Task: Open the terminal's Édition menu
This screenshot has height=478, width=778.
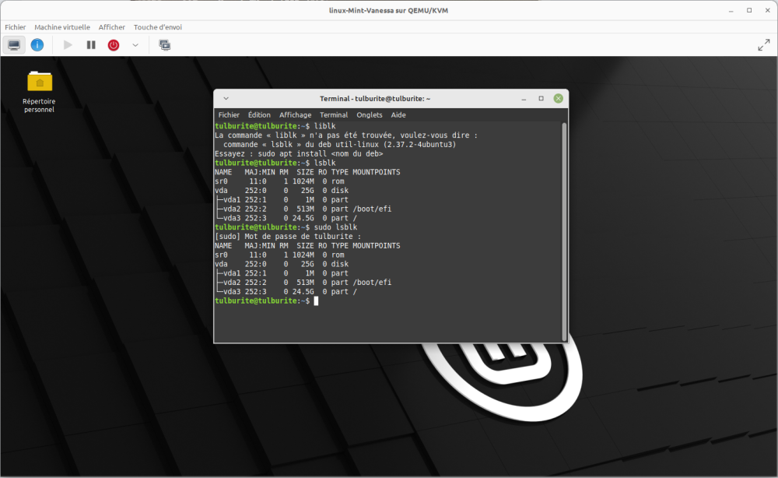Action: (x=259, y=114)
